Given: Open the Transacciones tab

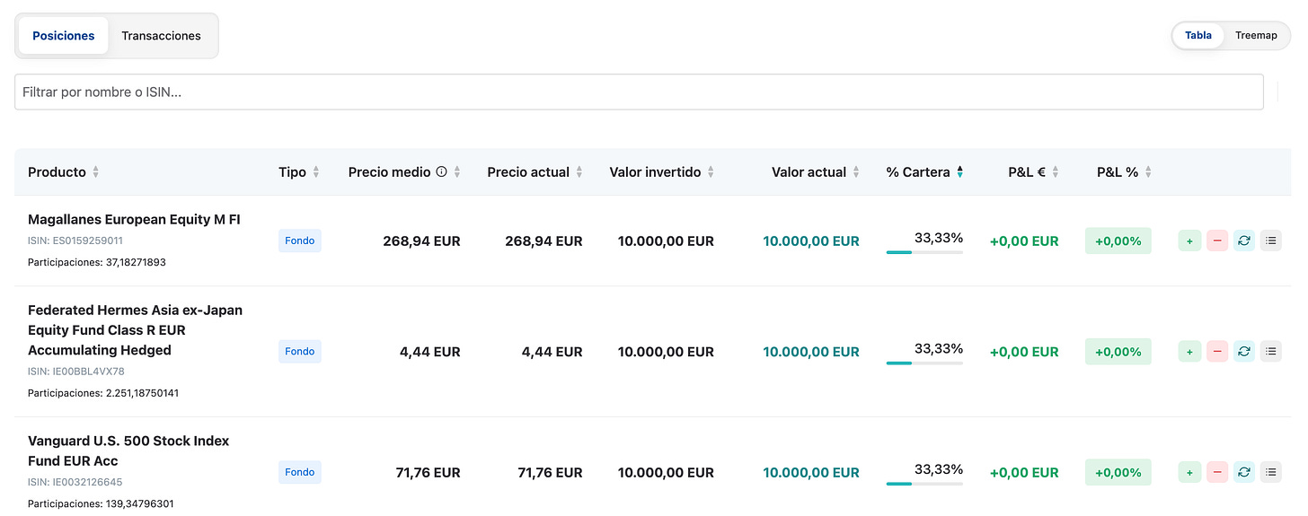Looking at the screenshot, I should [x=162, y=36].
